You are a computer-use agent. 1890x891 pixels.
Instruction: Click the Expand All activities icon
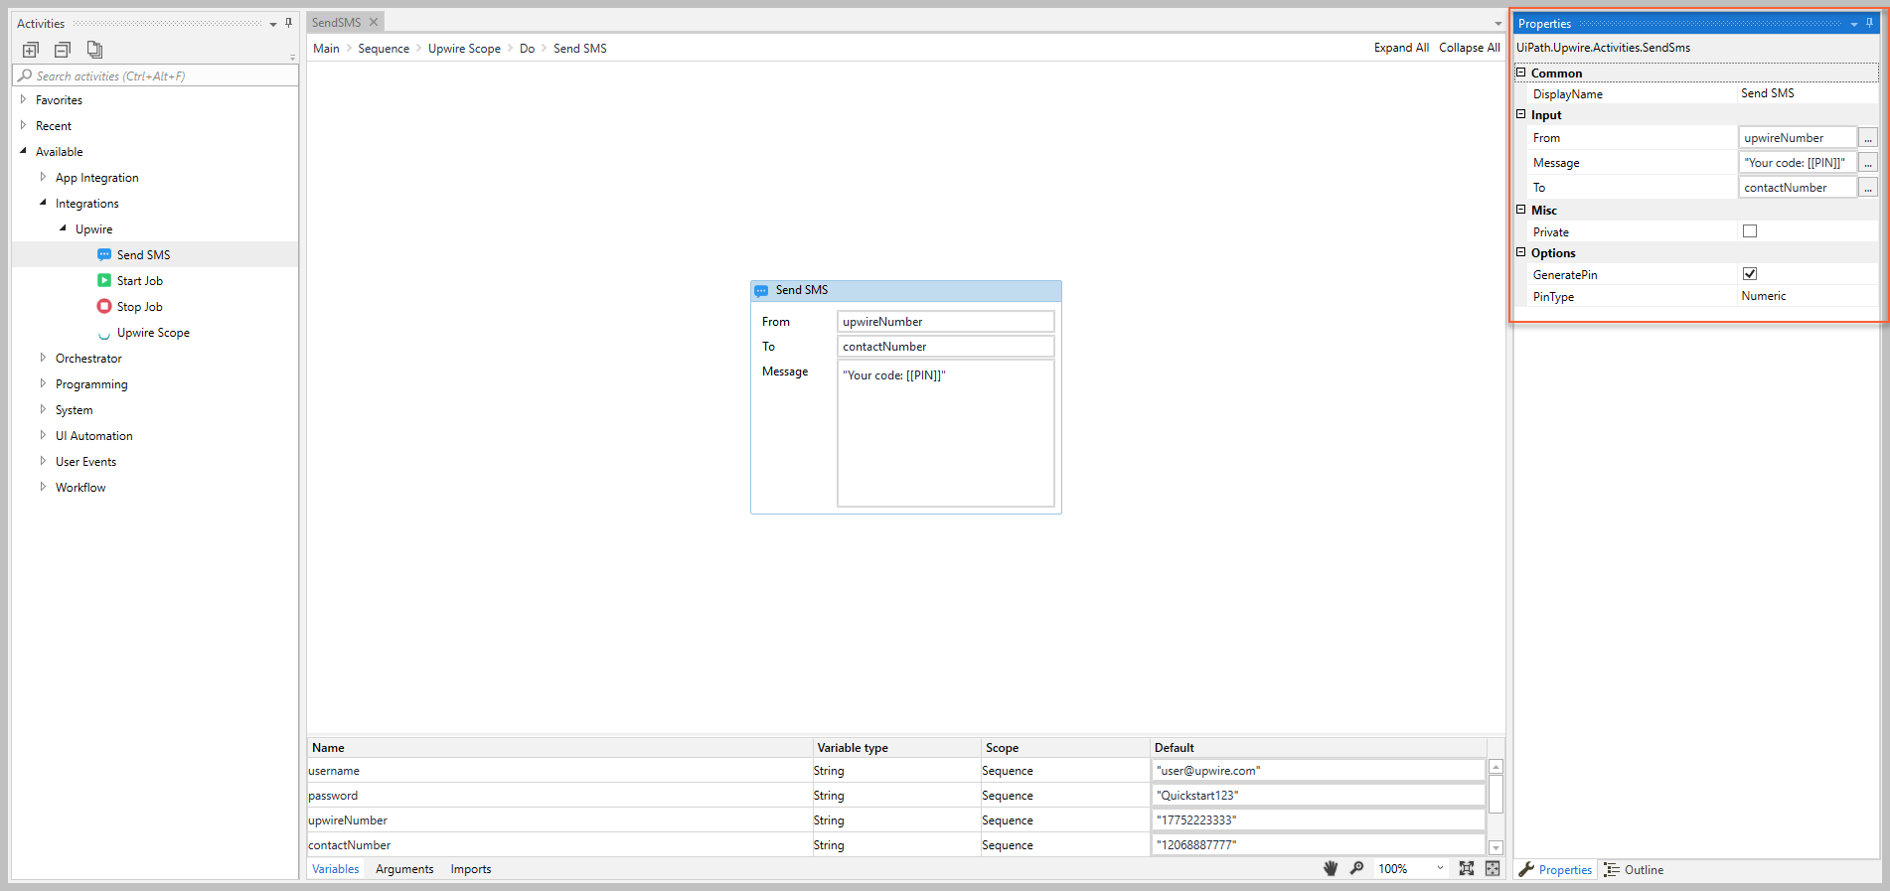(31, 50)
